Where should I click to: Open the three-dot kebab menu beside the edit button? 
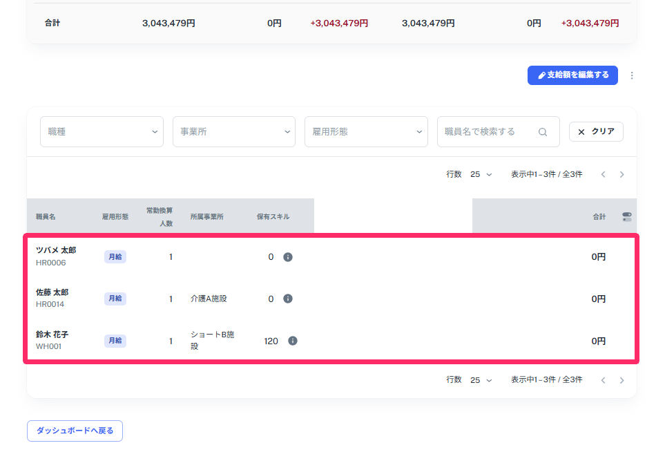633,75
